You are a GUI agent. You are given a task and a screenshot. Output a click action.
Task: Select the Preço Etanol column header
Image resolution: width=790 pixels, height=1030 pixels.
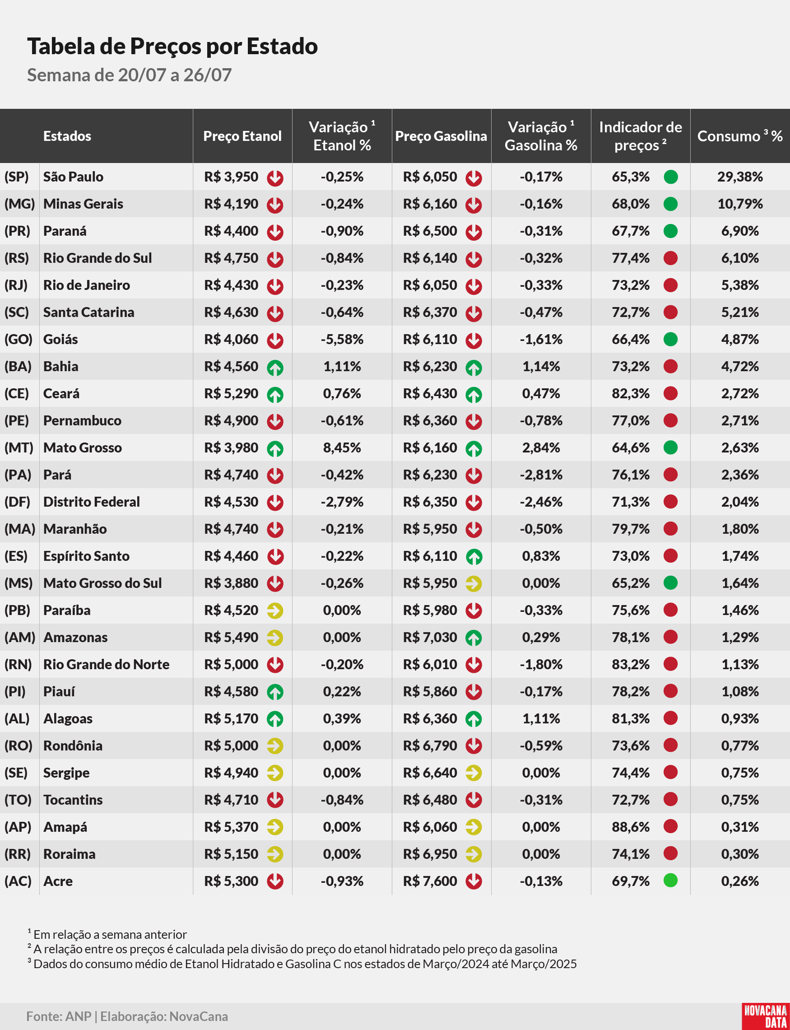click(242, 136)
